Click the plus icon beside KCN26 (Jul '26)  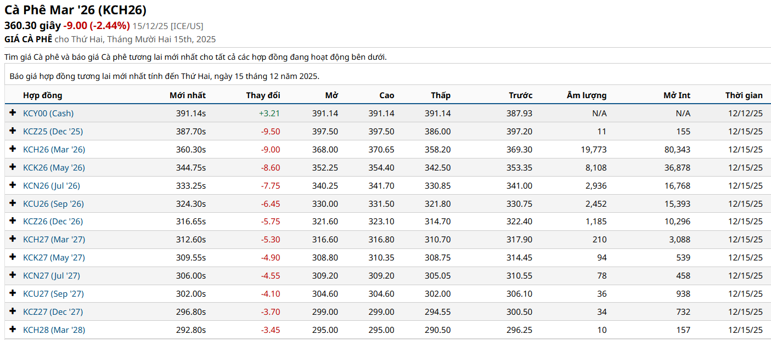(x=13, y=185)
